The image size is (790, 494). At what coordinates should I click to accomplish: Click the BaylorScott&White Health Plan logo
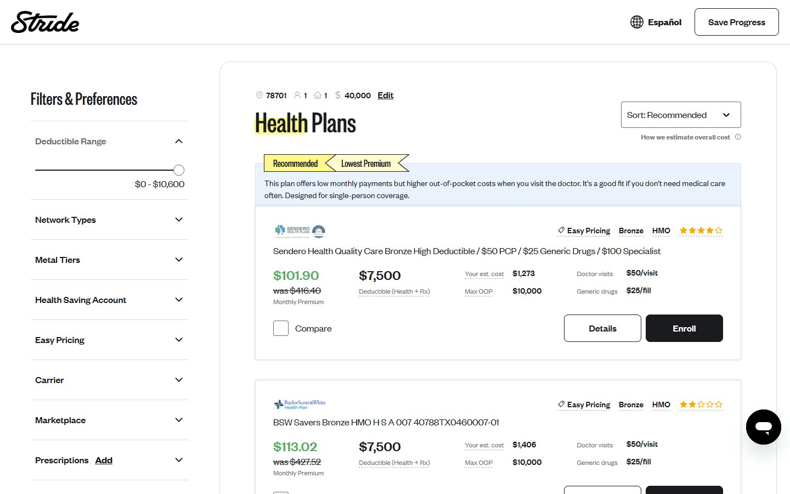tap(300, 405)
